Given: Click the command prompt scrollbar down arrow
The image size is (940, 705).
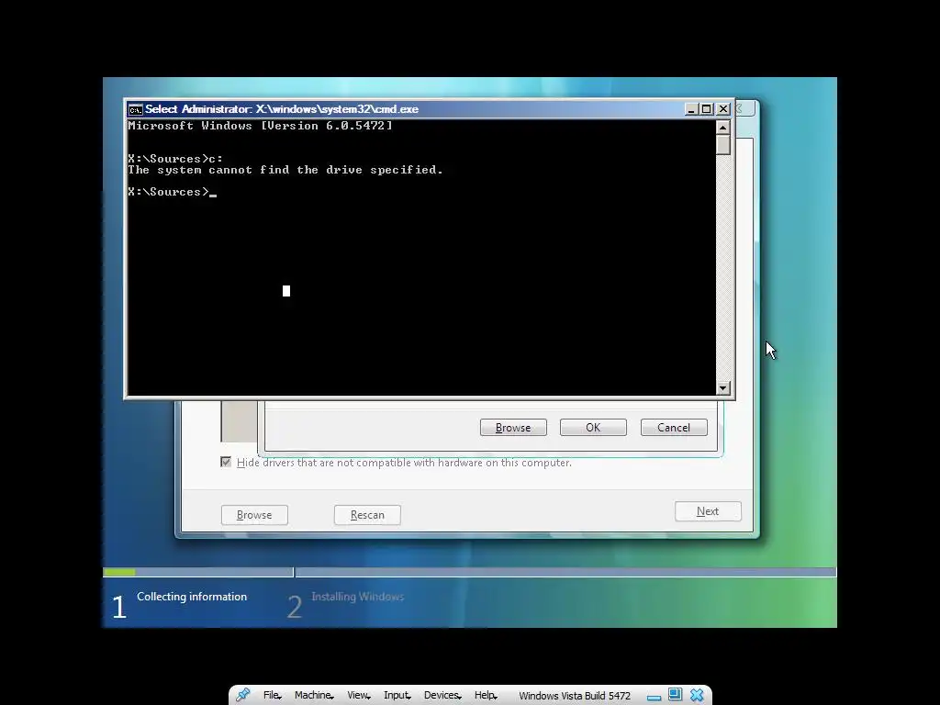Looking at the screenshot, I should [x=723, y=388].
